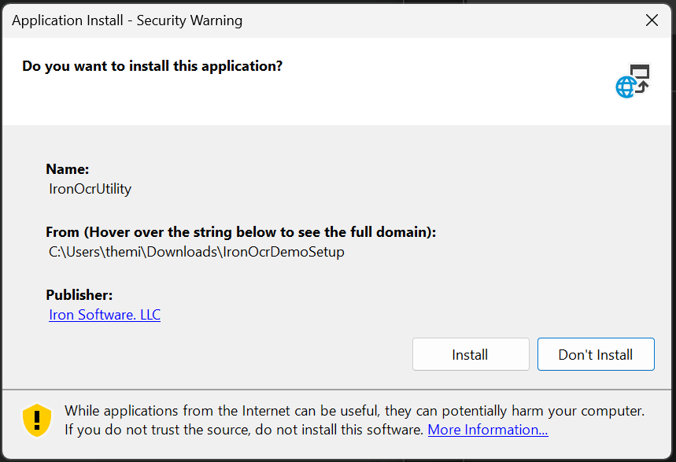Click blank space right of More Information link

pos(606,431)
